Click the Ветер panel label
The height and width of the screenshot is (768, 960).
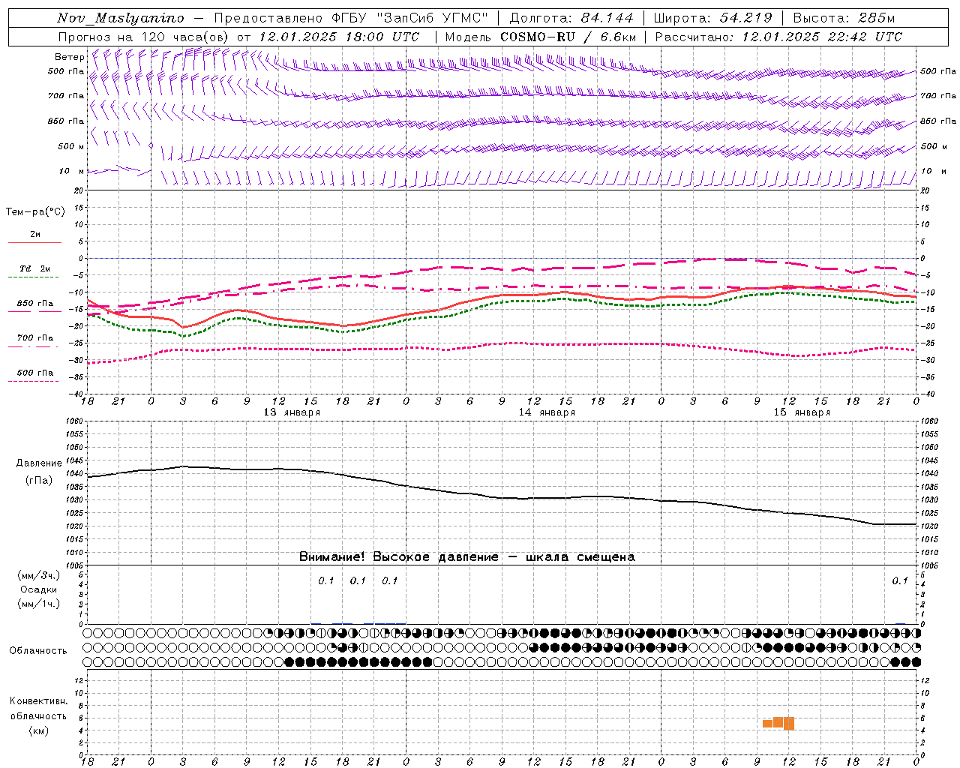pos(70,57)
